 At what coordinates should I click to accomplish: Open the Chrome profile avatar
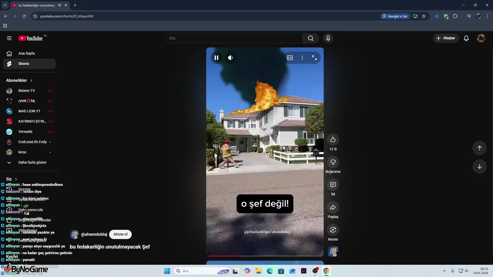coord(478,16)
